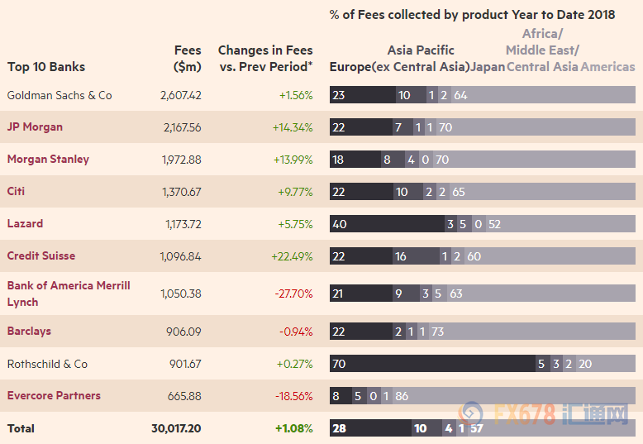Open the Morgan Stanley link

48,160
